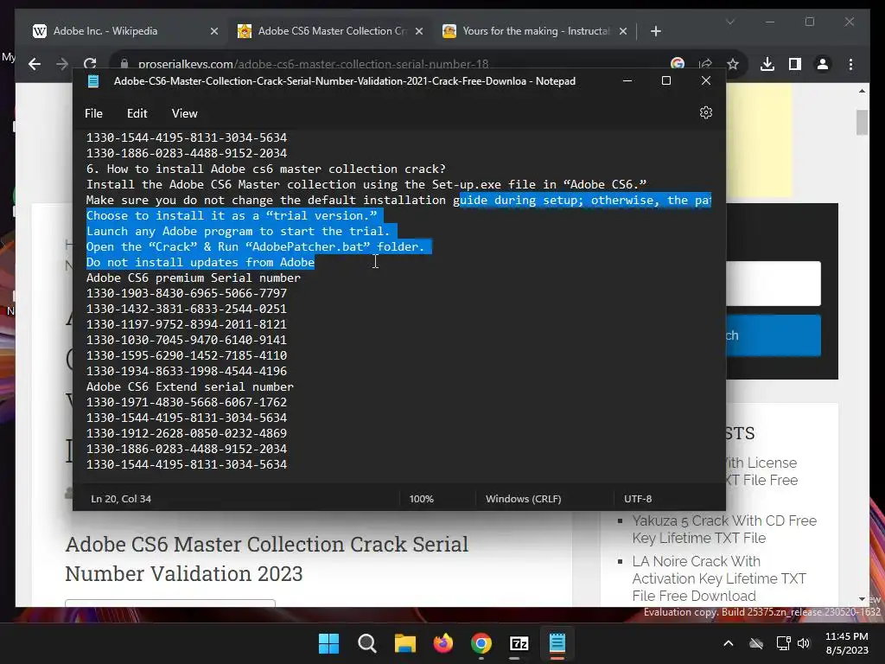
Task: Click the cloud sync tray icon
Action: click(x=755, y=643)
